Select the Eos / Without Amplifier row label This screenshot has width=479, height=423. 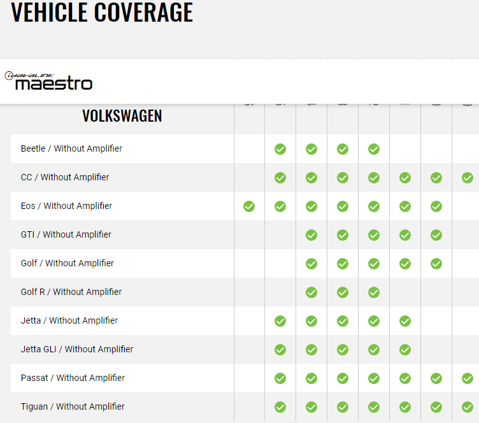66,206
